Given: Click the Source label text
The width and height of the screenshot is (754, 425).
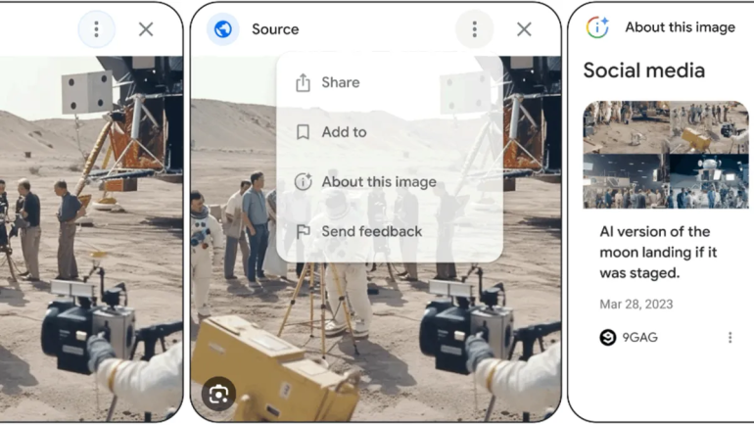Looking at the screenshot, I should (x=275, y=29).
